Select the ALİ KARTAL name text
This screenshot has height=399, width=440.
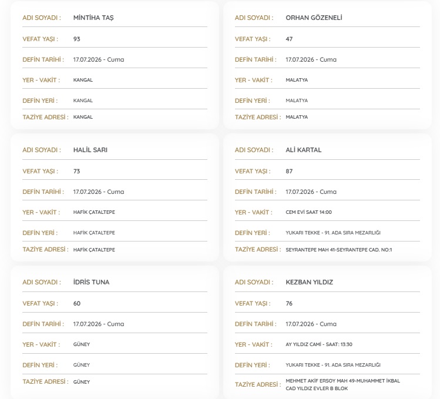[304, 150]
